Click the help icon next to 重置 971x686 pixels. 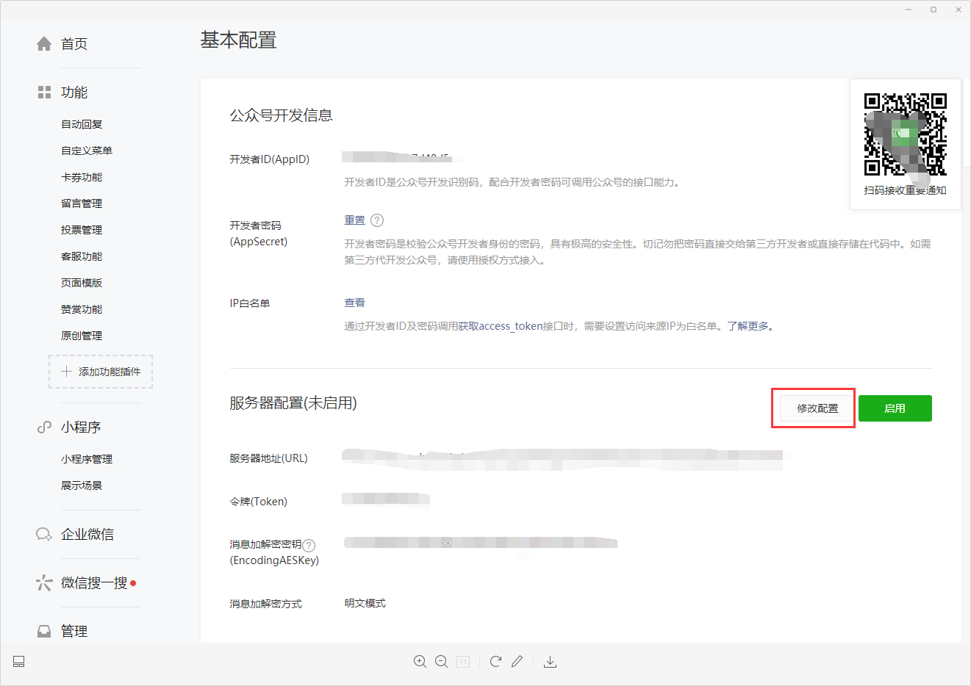pos(377,220)
